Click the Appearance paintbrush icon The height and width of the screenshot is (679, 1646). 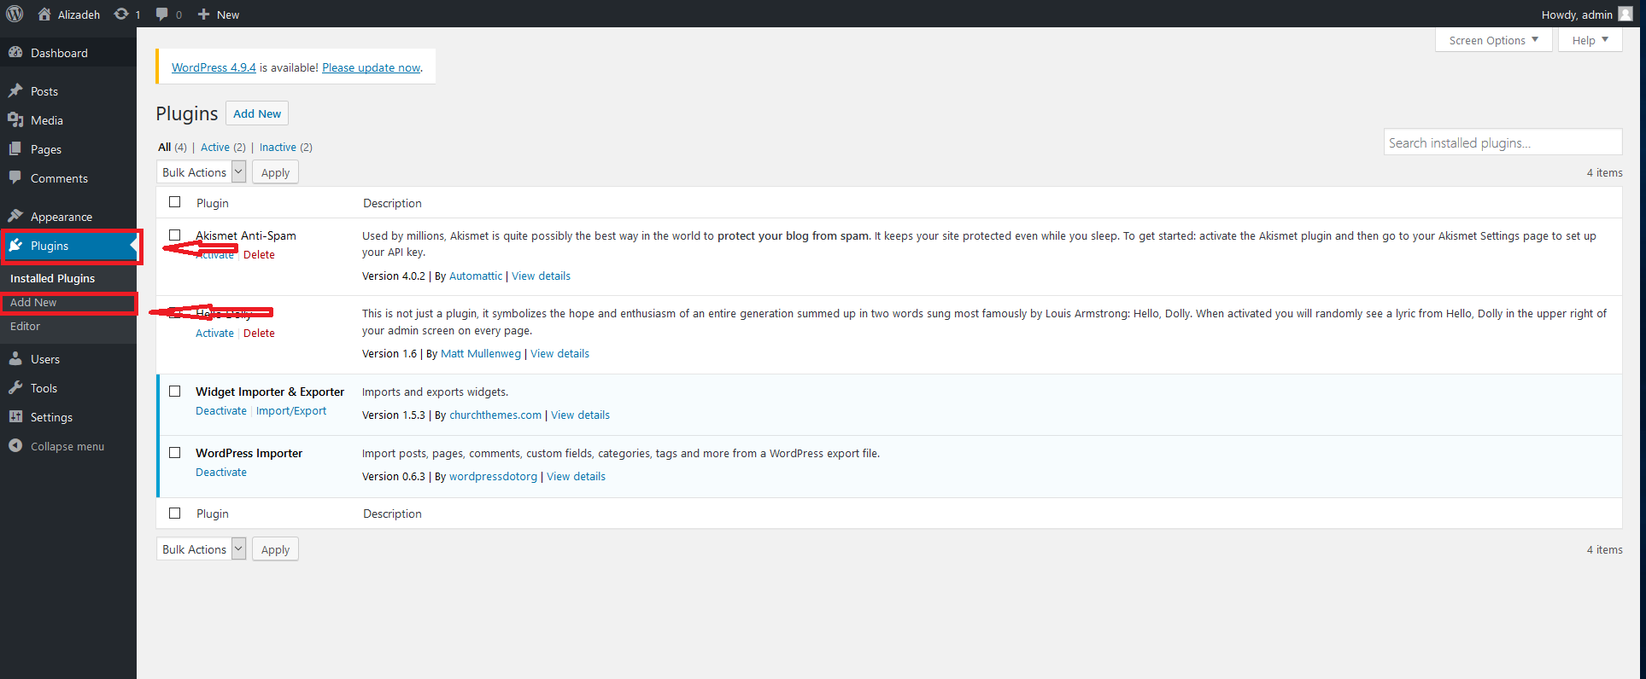(15, 217)
